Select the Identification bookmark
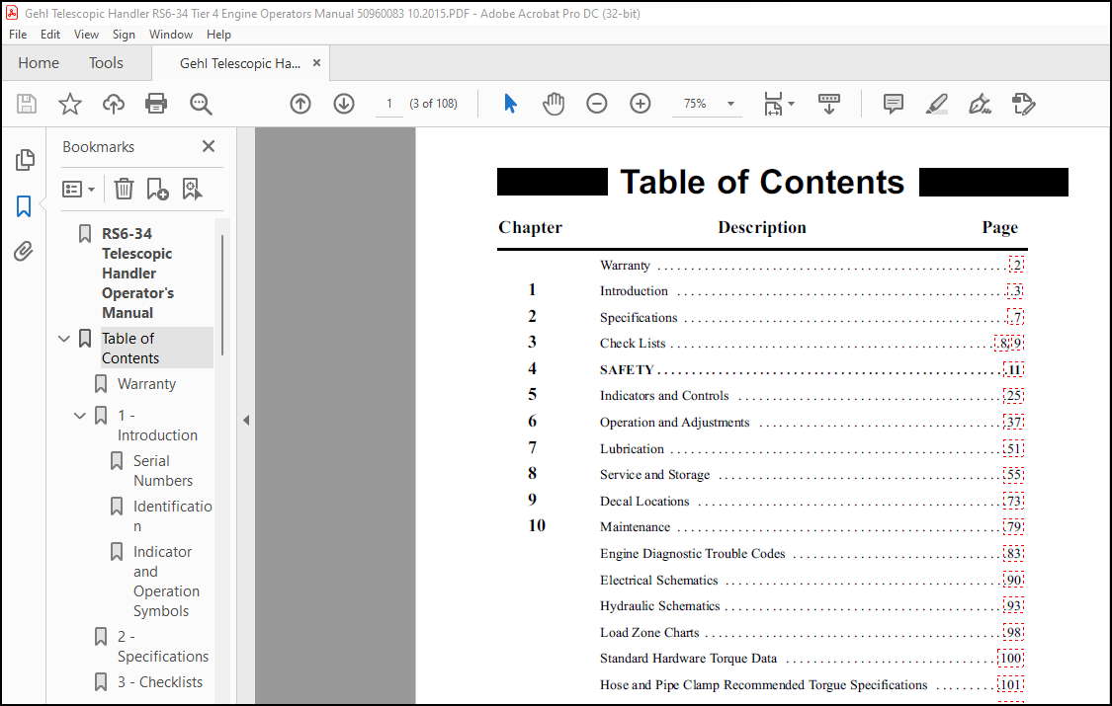Viewport: 1112px width, 706px height. (172, 516)
